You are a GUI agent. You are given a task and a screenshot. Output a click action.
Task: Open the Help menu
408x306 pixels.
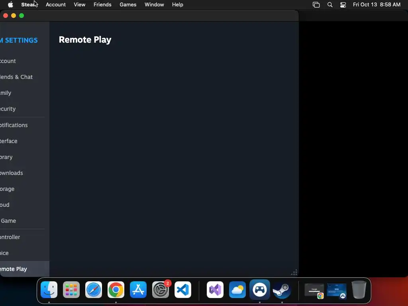pyautogui.click(x=178, y=4)
